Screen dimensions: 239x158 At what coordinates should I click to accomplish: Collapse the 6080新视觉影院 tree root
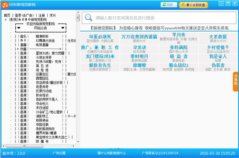pos(6,20)
